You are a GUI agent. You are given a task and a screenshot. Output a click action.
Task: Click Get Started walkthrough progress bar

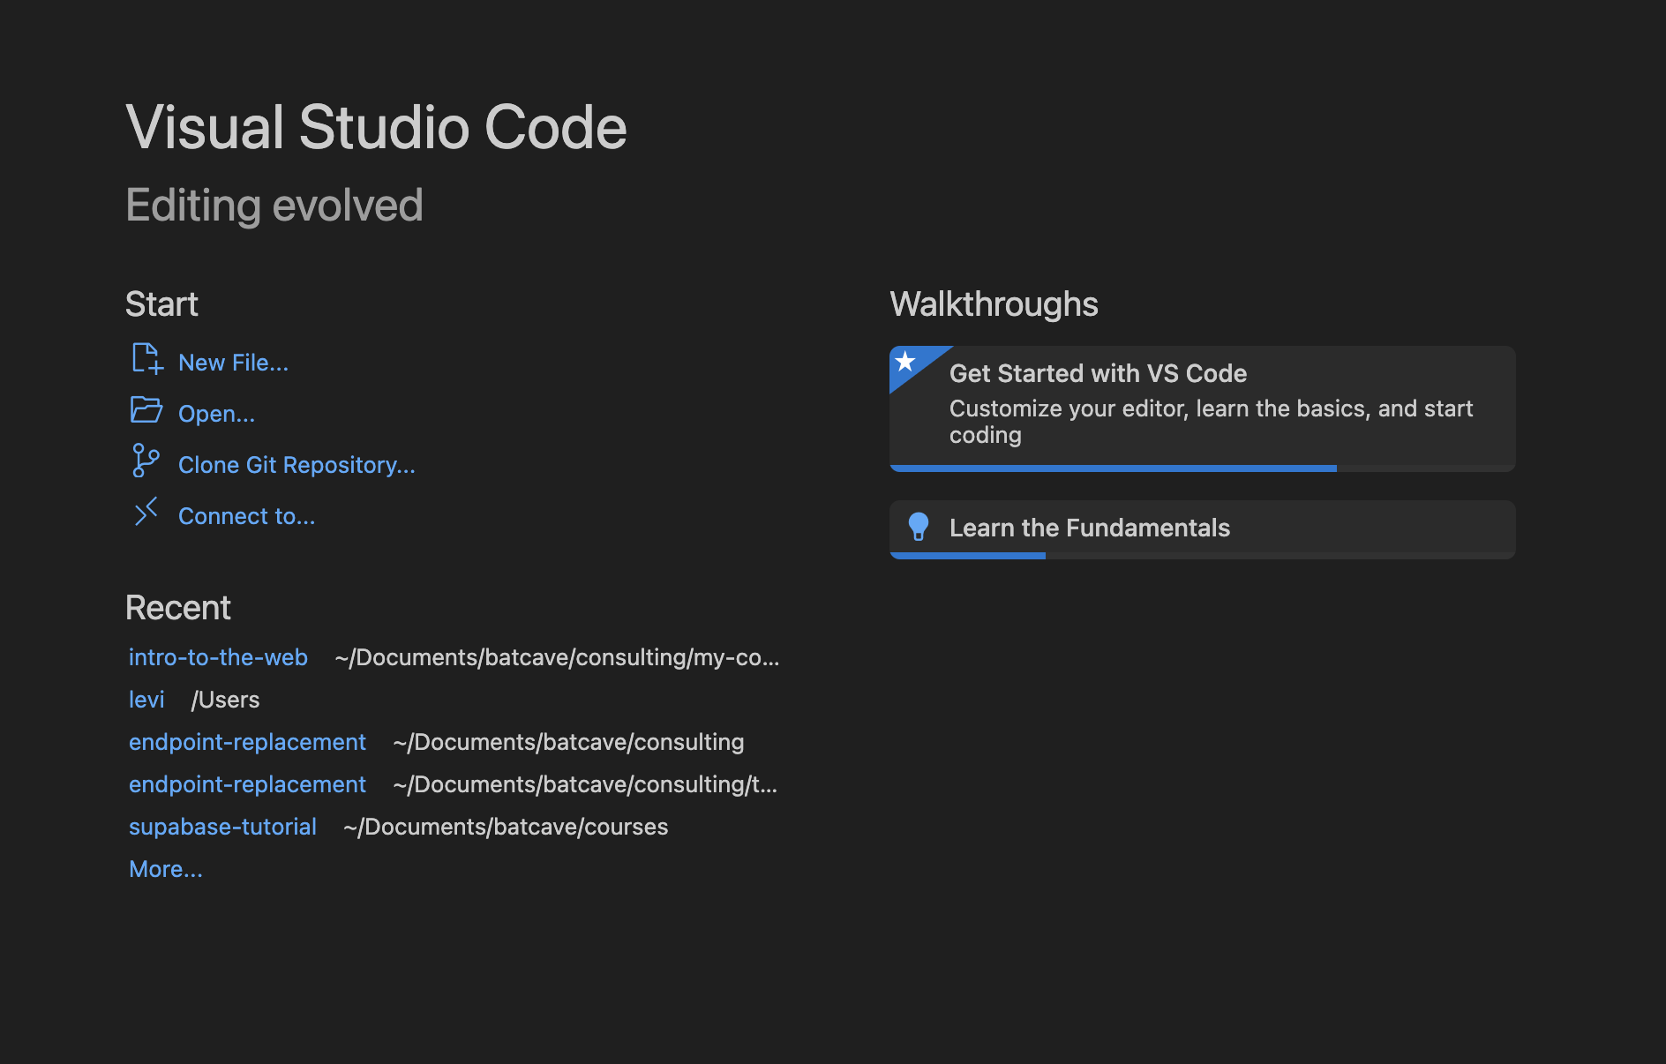[x=1203, y=468]
